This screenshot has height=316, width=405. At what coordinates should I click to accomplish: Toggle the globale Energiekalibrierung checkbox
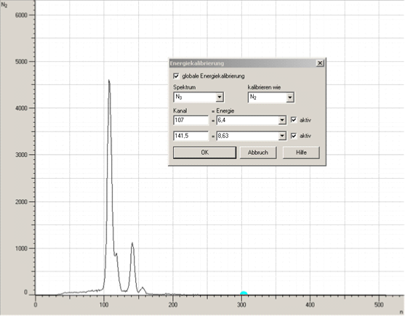coord(176,76)
